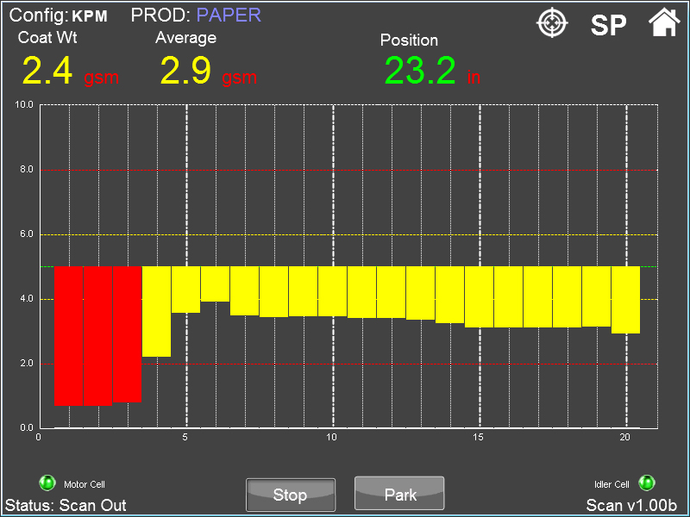Click the Motor Cell green indicator
690x517 pixels.
47,483
